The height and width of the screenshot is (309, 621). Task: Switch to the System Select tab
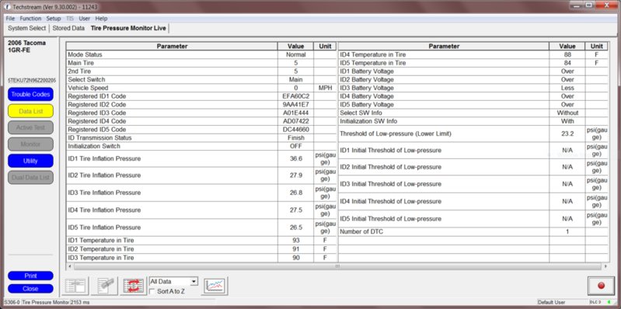(x=27, y=29)
